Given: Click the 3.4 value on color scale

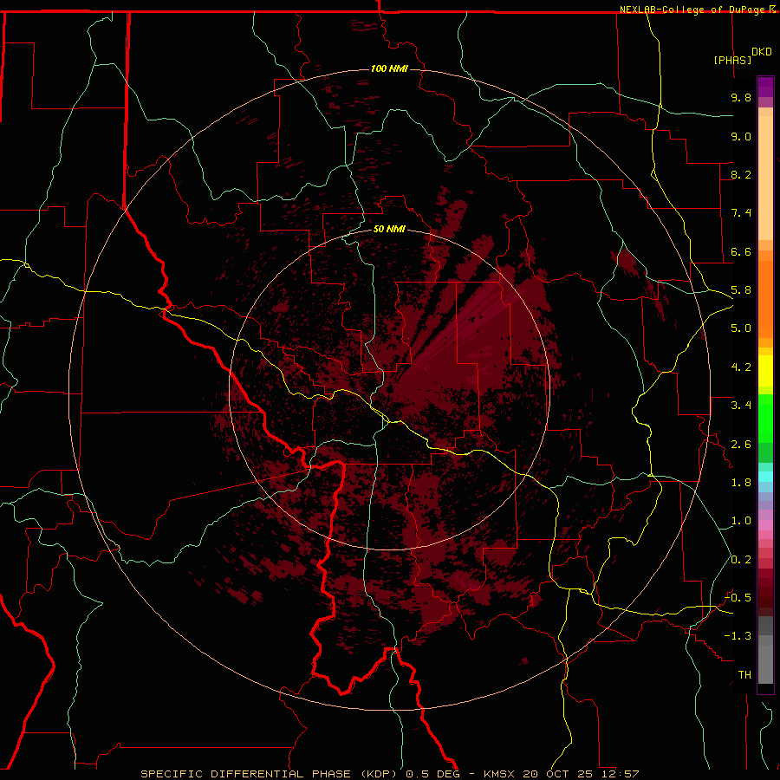Looking at the screenshot, I should click(x=741, y=406).
